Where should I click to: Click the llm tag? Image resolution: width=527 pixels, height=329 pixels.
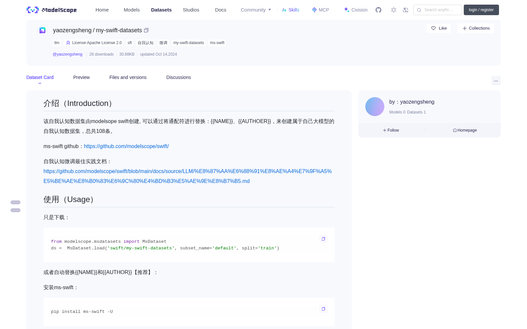57,43
